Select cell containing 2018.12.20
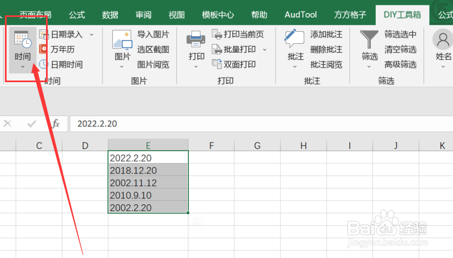453x258 pixels. pos(148,170)
